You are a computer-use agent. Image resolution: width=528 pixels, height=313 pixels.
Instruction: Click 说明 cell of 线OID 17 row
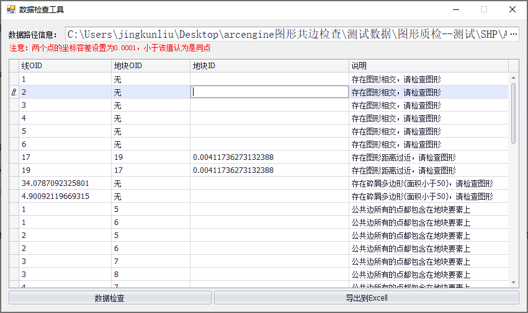click(429, 157)
